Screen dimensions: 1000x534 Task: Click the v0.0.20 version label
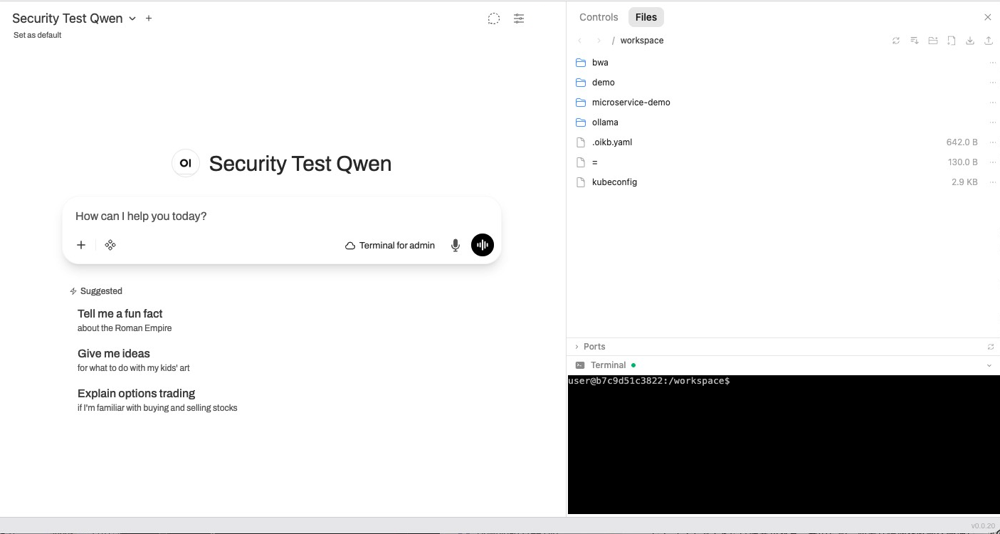(x=983, y=526)
